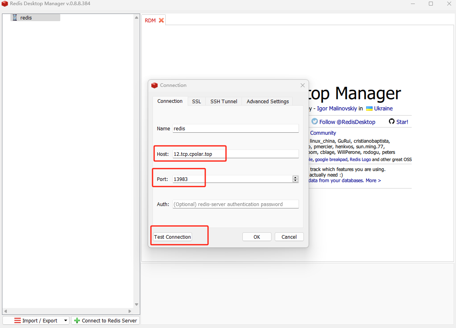Decrease the Port value with down arrow
The image size is (456, 328).
[295, 181]
